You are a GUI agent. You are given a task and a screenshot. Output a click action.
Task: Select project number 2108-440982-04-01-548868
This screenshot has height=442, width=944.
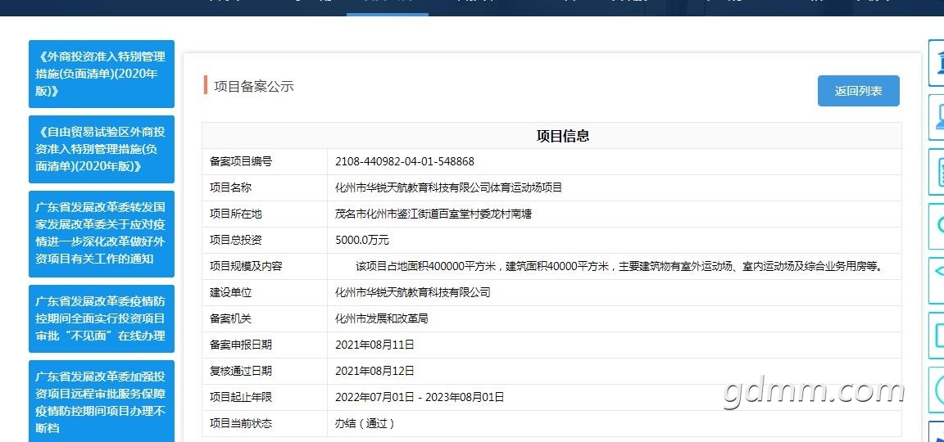tap(405, 161)
